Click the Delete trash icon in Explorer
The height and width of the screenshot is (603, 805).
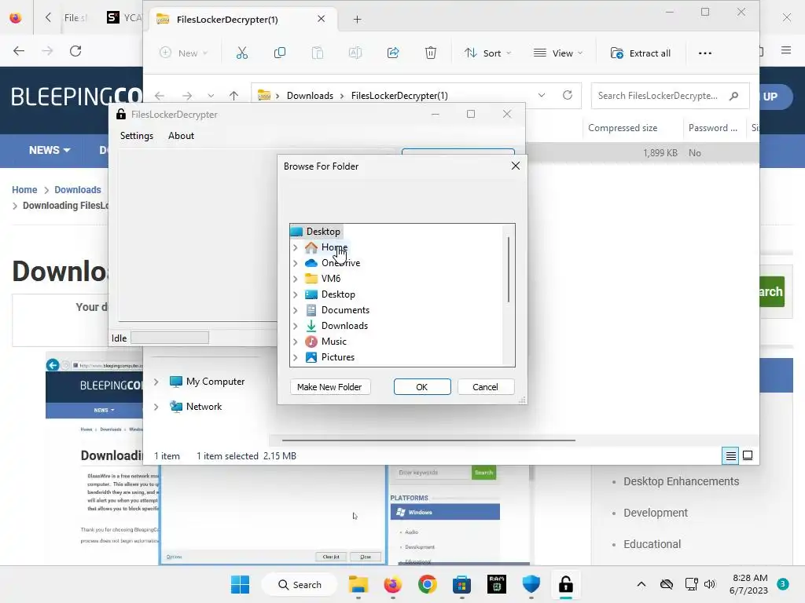[431, 53]
